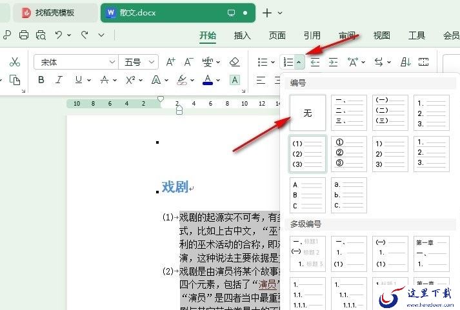Apply the highlighter pen color

[x=182, y=80]
